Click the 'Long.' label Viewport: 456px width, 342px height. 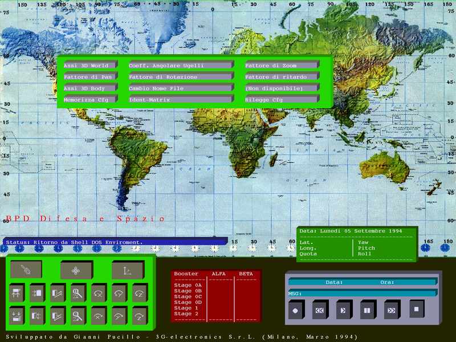308,248
